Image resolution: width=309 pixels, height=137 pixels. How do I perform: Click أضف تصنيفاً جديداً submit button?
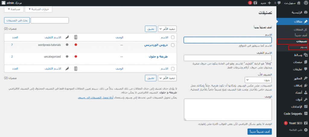pos(260,132)
